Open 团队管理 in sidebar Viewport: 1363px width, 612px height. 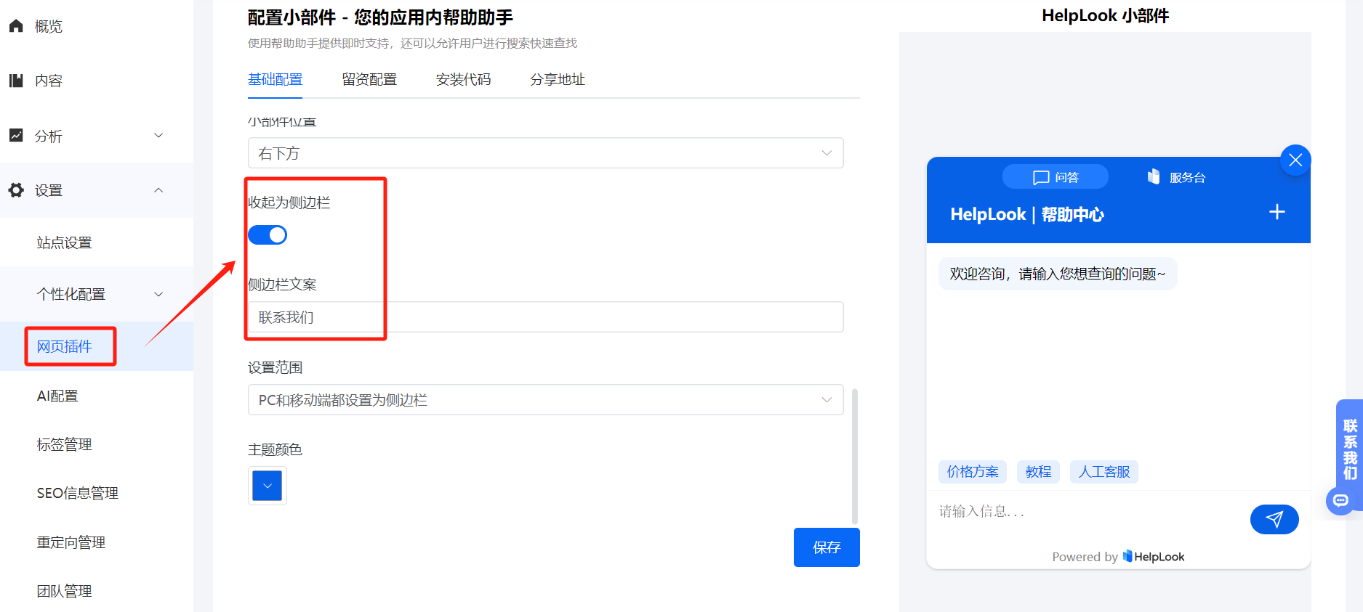[65, 591]
